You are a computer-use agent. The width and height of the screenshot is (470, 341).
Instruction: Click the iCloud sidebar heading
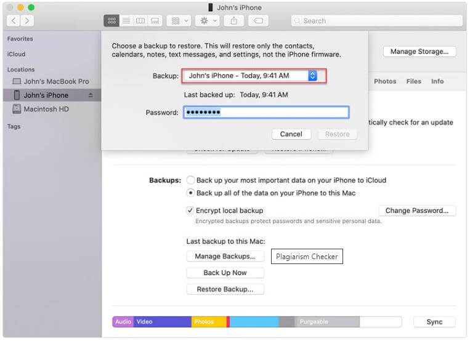click(16, 54)
